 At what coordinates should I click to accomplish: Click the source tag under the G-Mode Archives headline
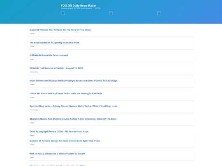32,59
